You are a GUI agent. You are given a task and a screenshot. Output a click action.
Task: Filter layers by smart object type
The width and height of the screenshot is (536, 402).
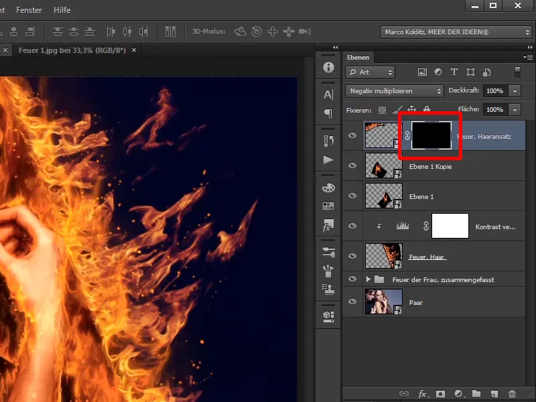coord(487,72)
